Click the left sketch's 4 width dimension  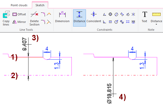click(x=47, y=48)
